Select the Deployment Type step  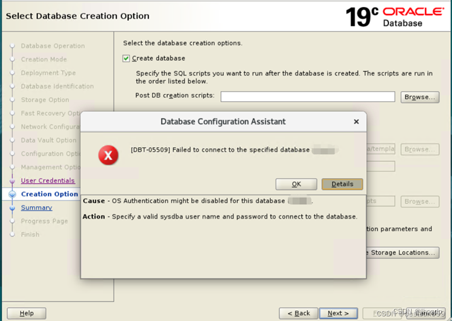(48, 73)
